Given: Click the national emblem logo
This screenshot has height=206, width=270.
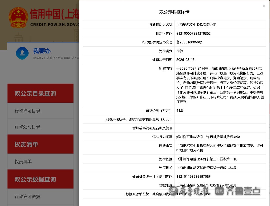Looking at the screenshot, I should tap(18, 17).
